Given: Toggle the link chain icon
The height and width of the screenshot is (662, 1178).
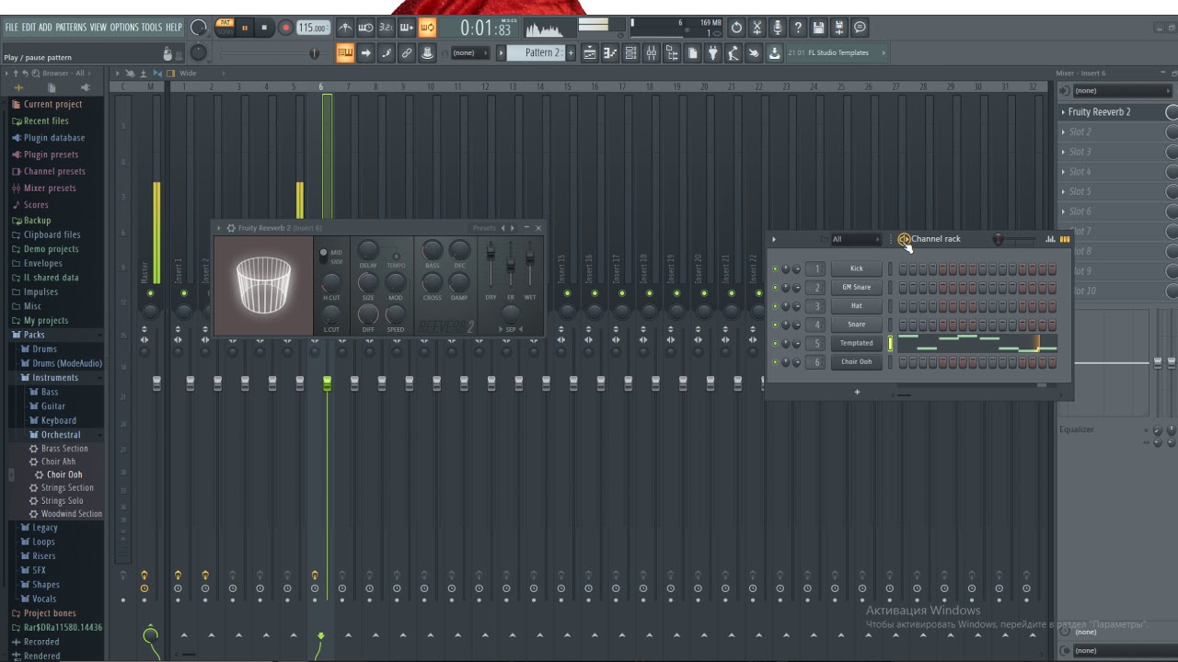Looking at the screenshot, I should click(407, 53).
